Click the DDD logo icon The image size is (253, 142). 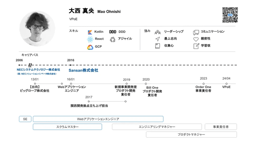[x=113, y=32]
